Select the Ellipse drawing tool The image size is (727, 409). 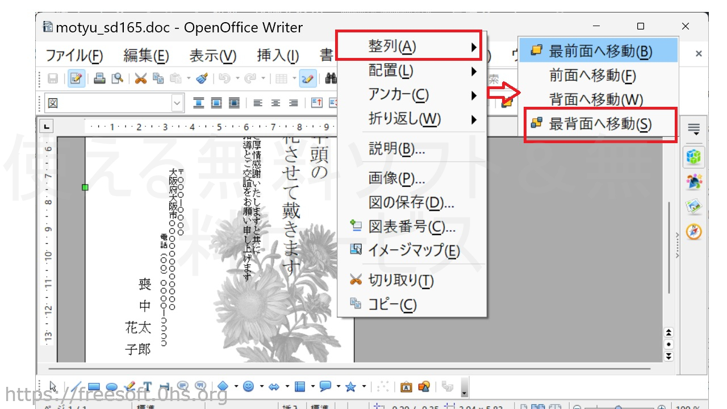(112, 387)
